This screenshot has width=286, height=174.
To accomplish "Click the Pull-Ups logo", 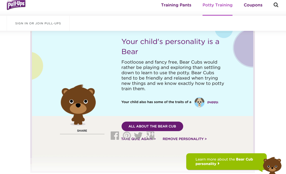I will (x=16, y=5).
